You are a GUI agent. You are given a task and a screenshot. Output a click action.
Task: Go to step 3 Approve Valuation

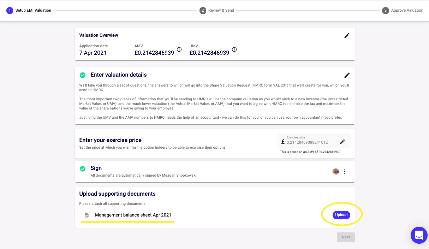[x=403, y=11]
